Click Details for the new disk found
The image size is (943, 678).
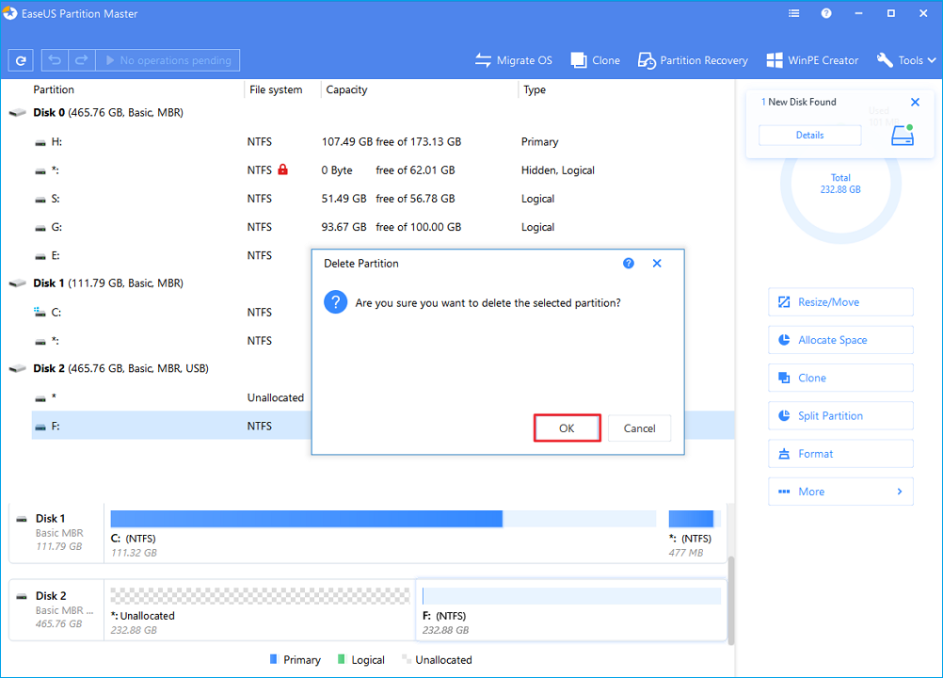click(809, 136)
